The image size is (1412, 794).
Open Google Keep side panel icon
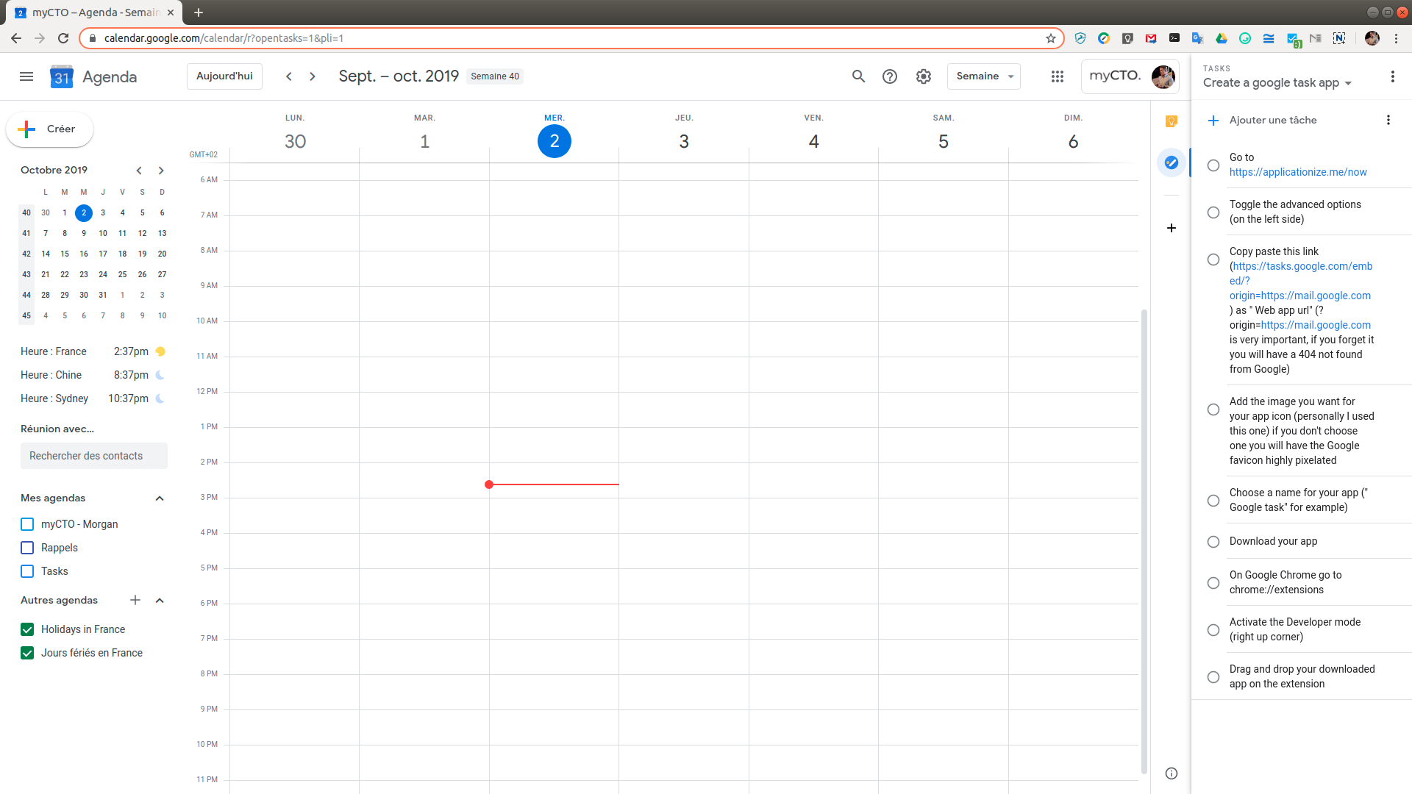[x=1172, y=121]
